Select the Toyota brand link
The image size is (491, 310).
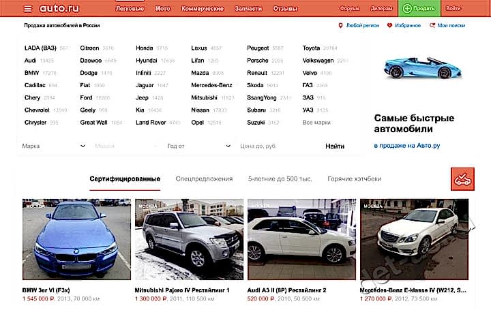311,48
